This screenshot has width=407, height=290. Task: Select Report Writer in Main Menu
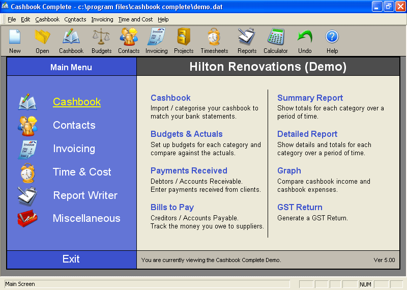pos(85,195)
